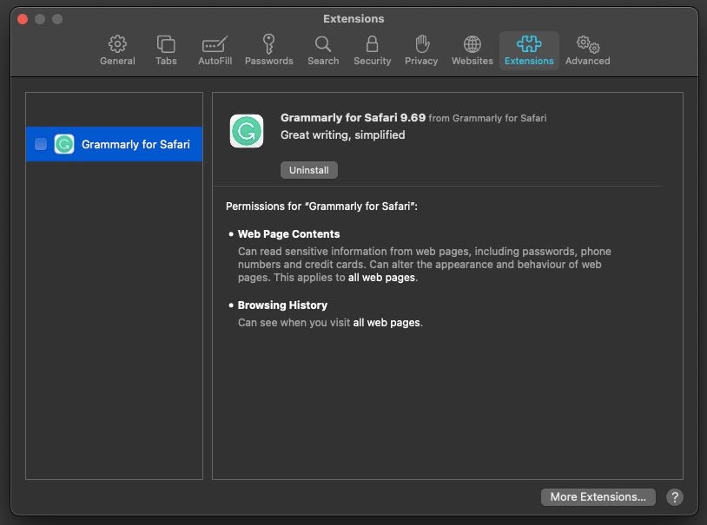707x525 pixels.
Task: Click the Browsing History permission heading
Action: pyautogui.click(x=282, y=305)
